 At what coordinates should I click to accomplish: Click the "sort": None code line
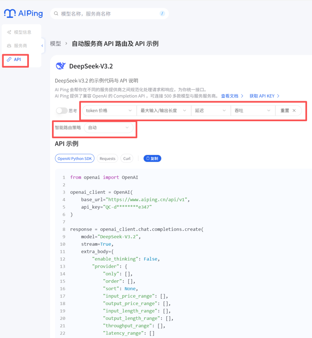(120, 289)
